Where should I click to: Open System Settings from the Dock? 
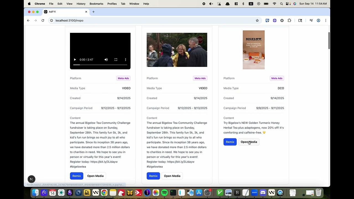[x=207, y=193]
